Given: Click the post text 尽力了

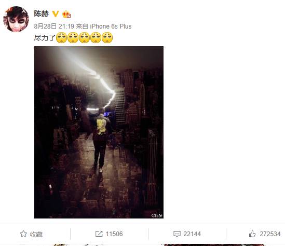Looking at the screenshot, I should click(x=45, y=38).
